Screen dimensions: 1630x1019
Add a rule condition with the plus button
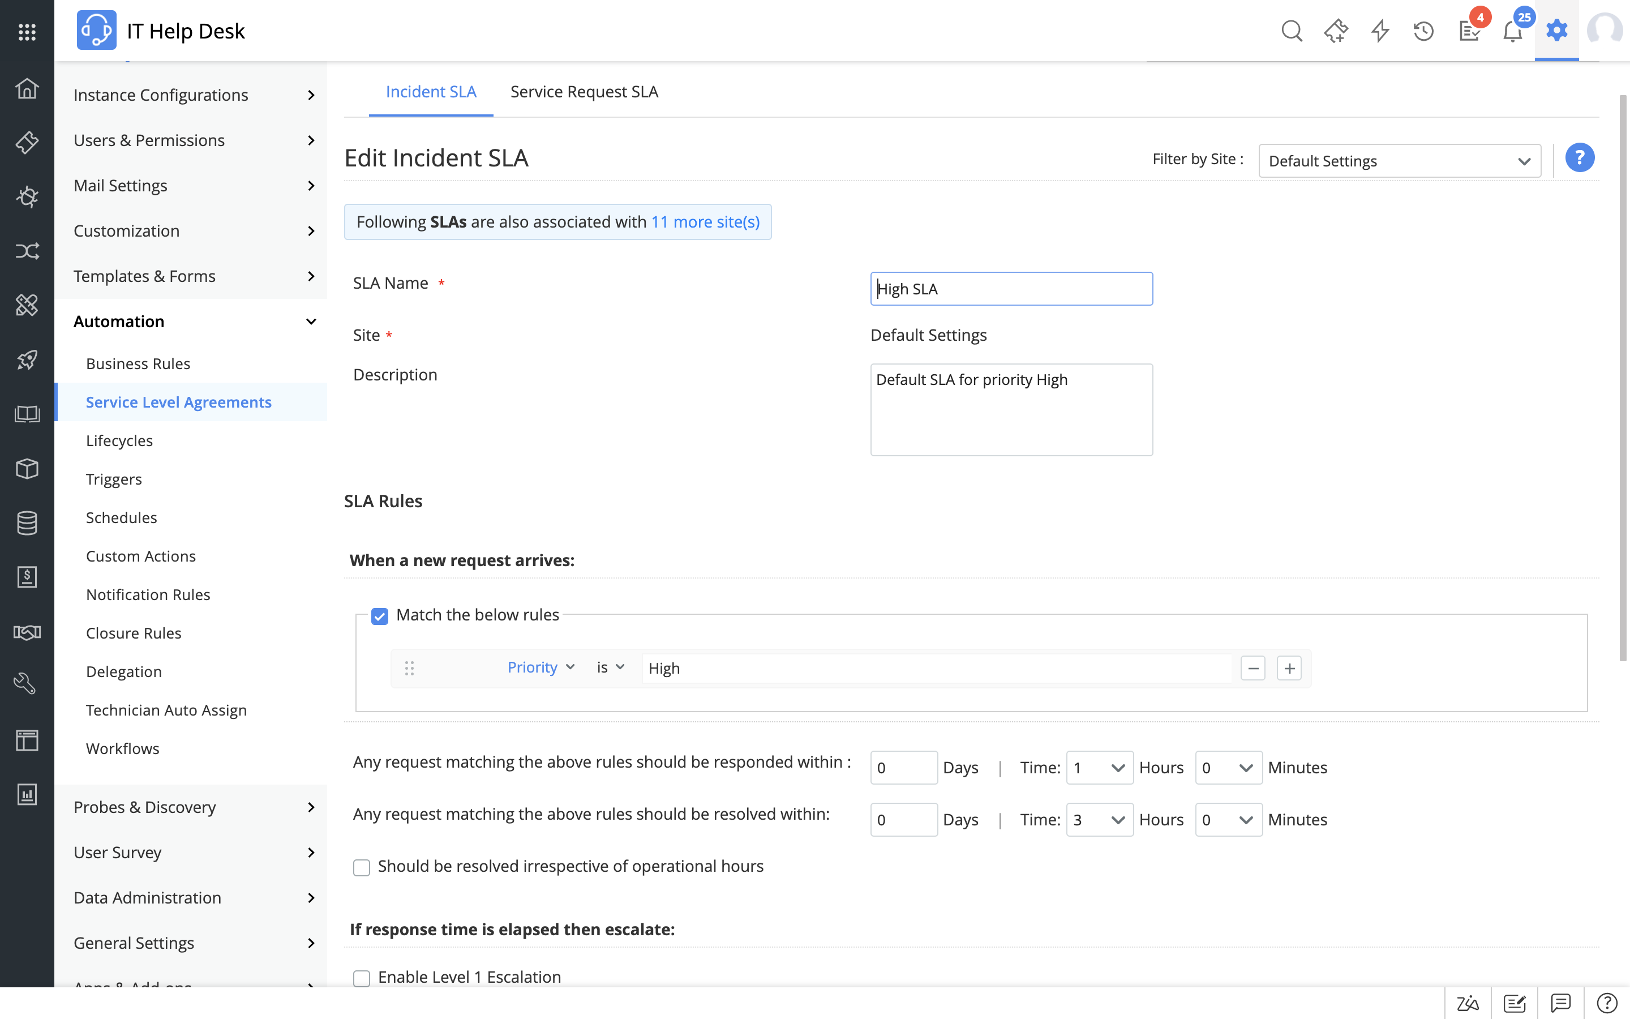pos(1289,667)
